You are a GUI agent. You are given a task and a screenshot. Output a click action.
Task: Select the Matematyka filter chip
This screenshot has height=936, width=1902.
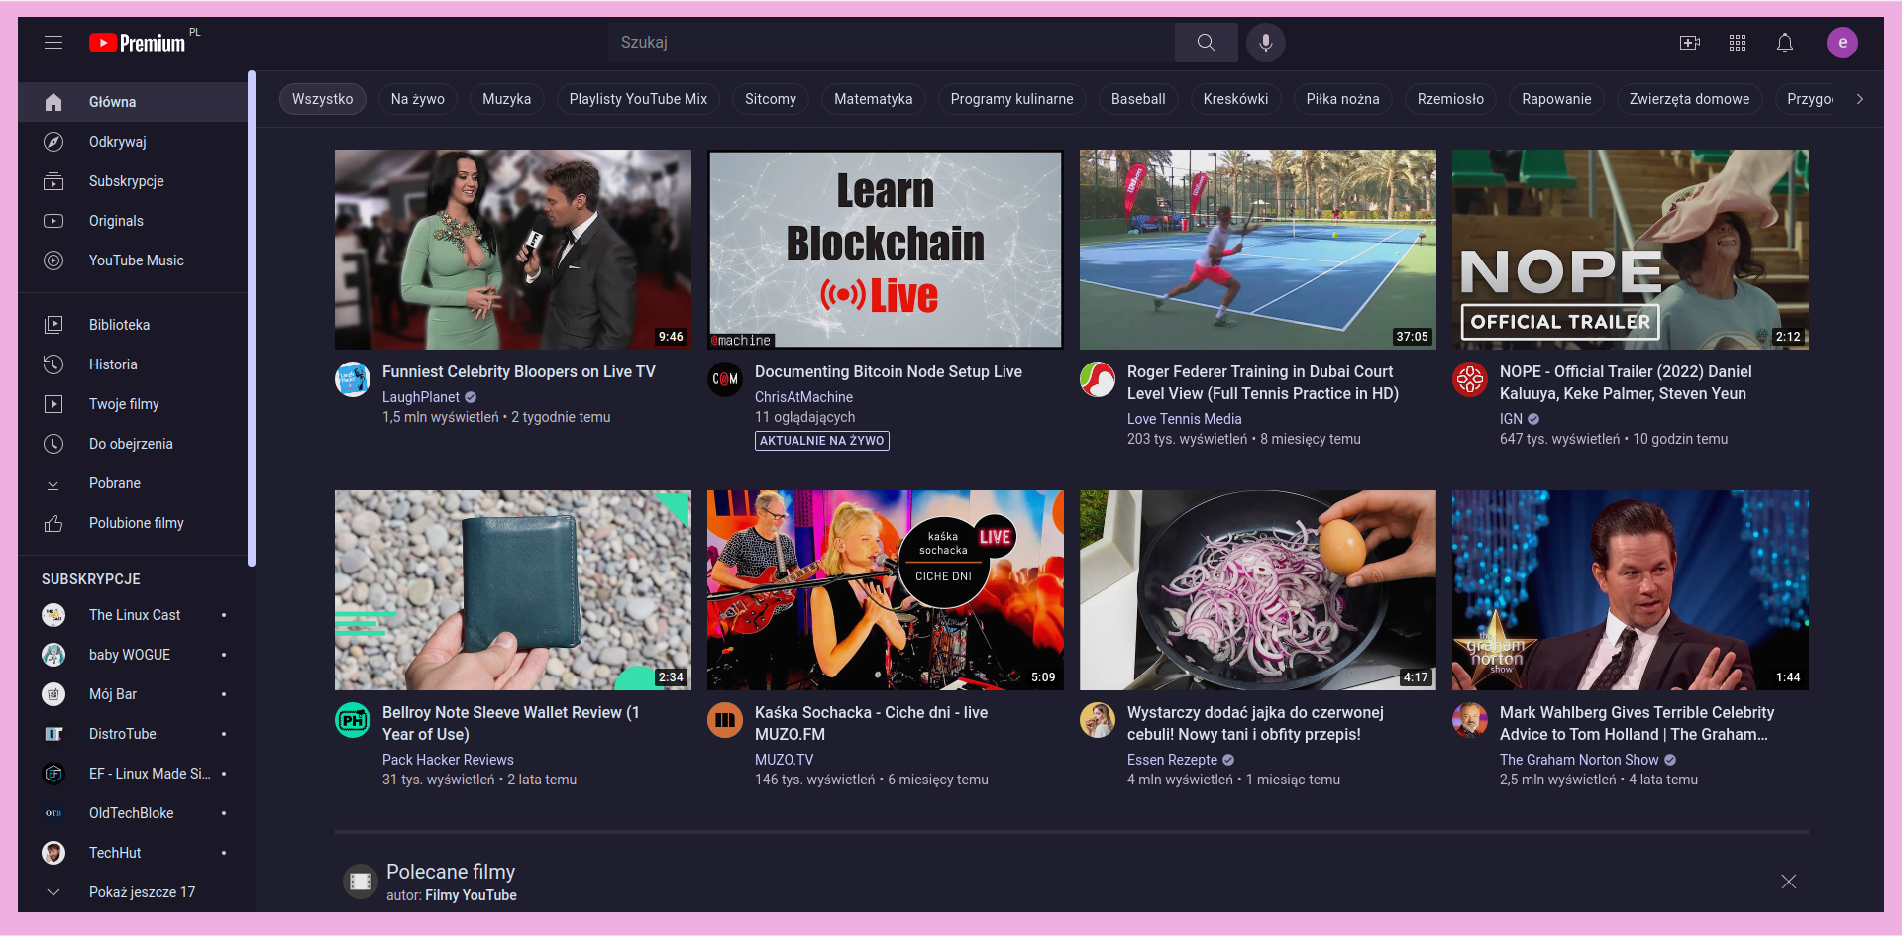tap(873, 99)
